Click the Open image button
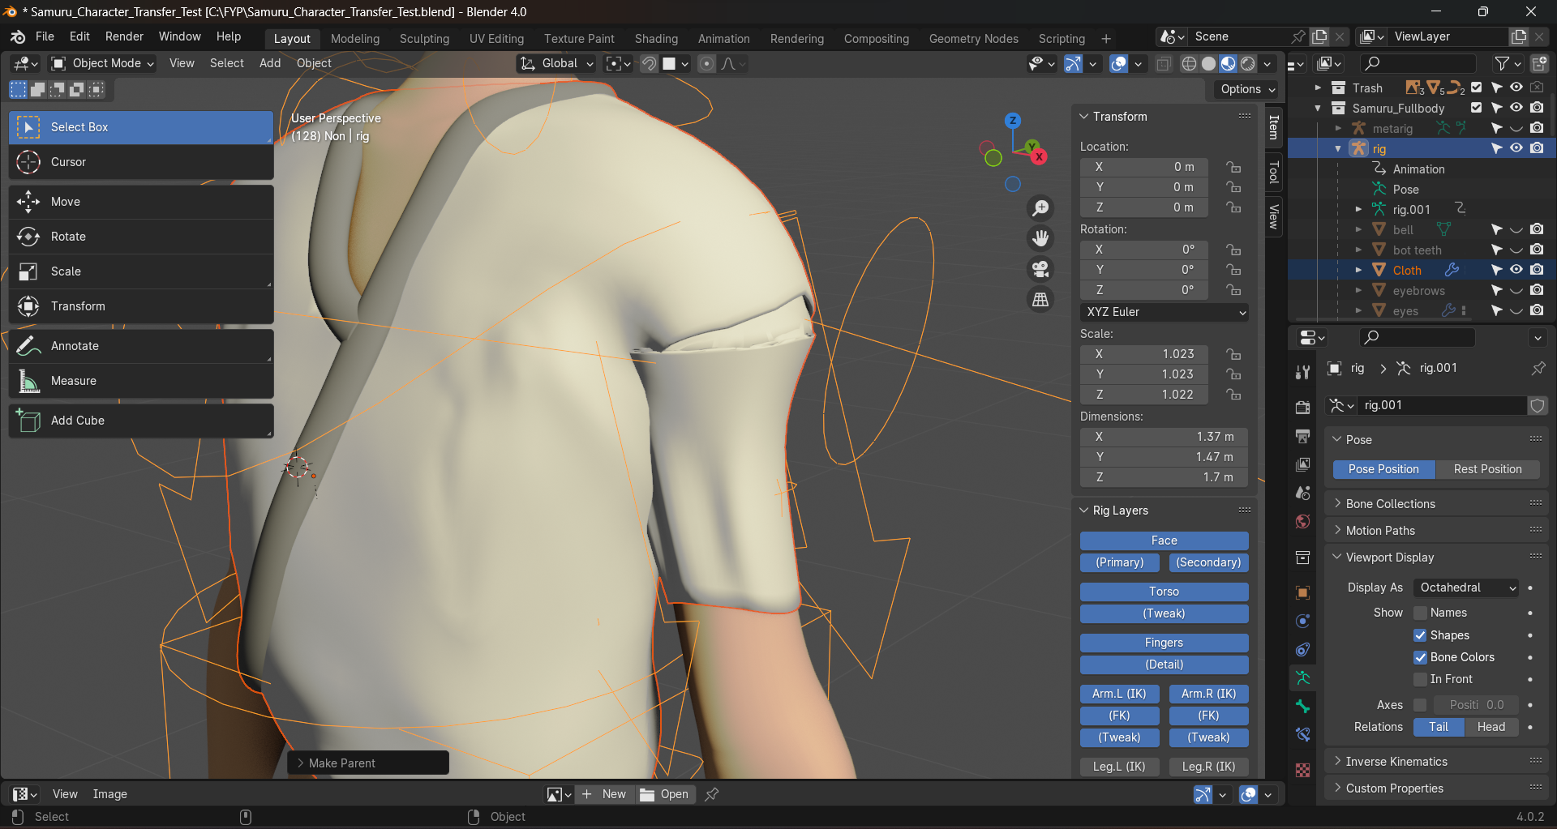 665,794
